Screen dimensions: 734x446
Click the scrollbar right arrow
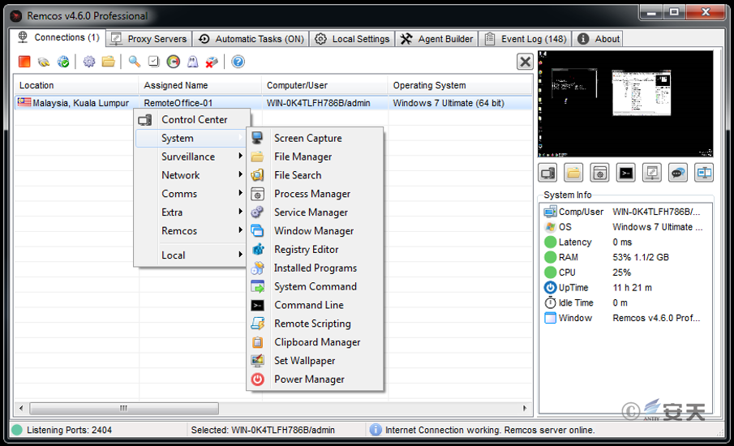click(525, 408)
